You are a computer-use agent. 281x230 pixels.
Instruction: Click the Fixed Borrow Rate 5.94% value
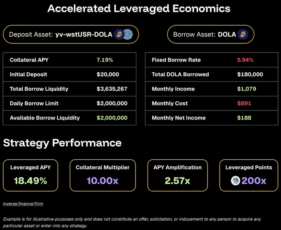[x=245, y=60]
